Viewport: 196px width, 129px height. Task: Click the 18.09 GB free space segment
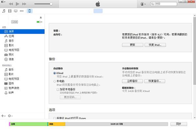pos(117,124)
